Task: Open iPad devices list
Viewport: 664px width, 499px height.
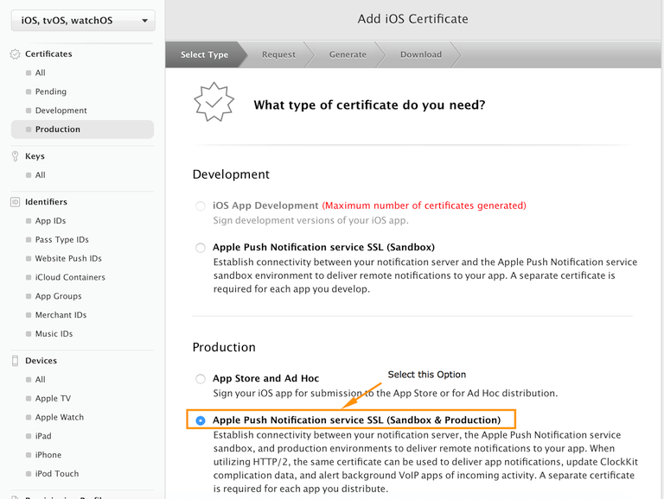Action: tap(43, 436)
